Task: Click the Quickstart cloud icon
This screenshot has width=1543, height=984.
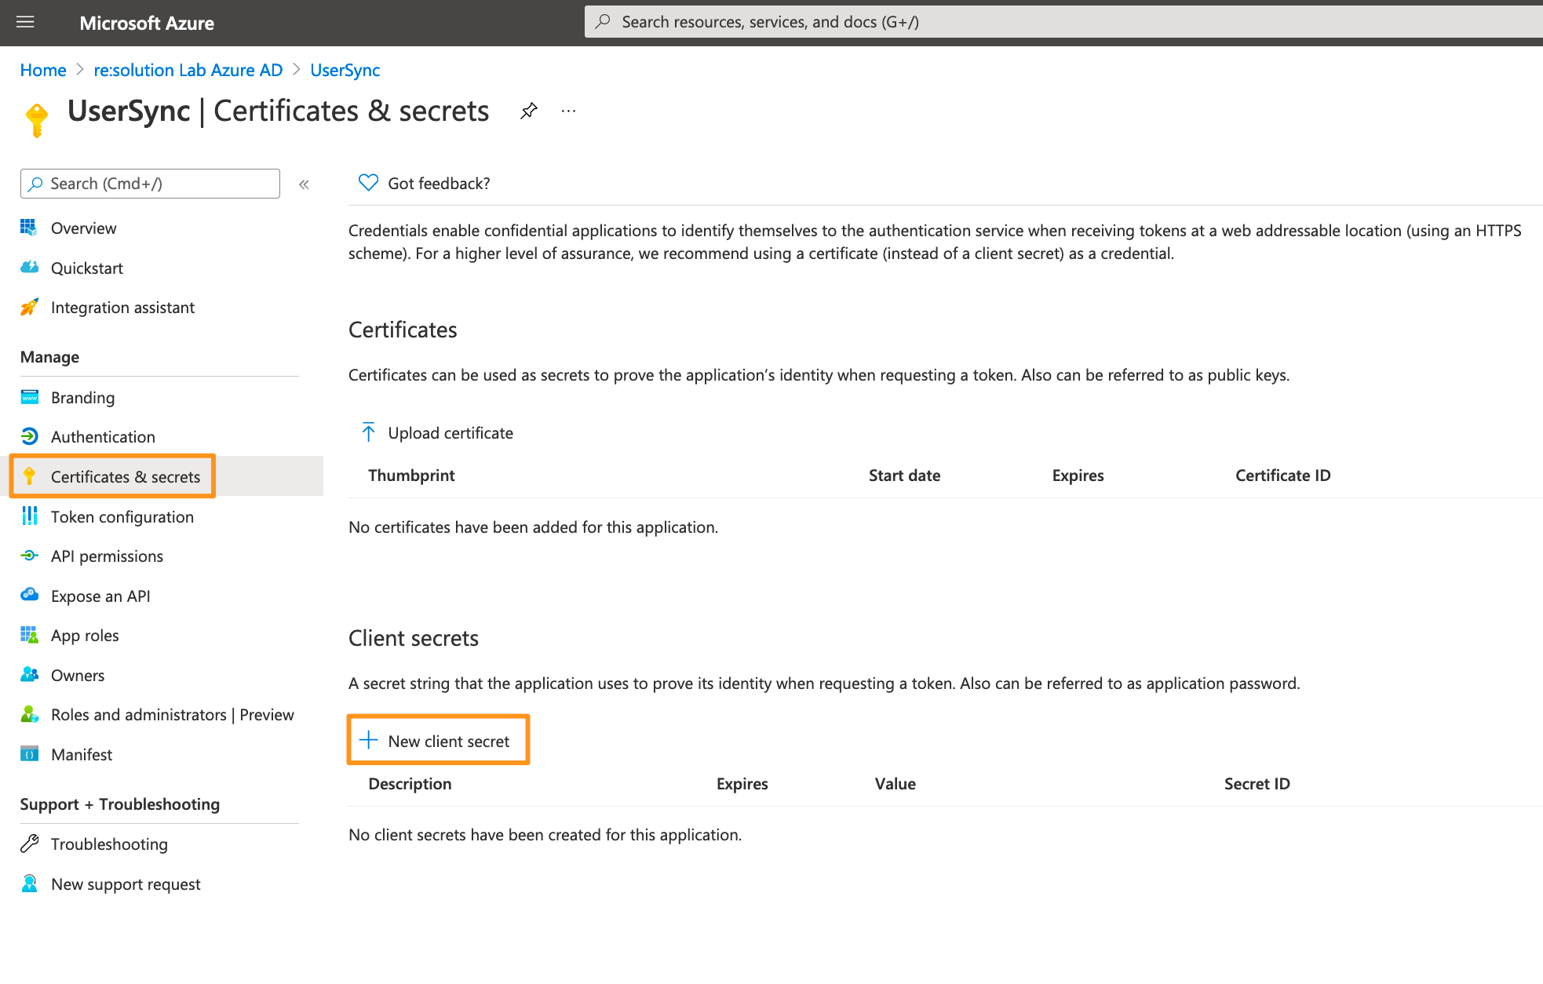Action: click(30, 267)
